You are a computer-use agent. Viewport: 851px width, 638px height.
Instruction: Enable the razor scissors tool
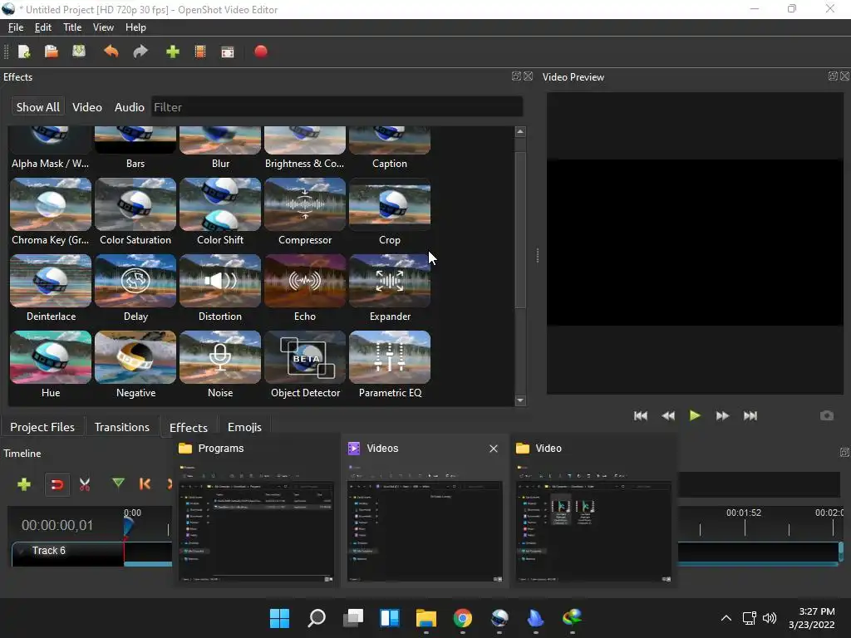(85, 484)
